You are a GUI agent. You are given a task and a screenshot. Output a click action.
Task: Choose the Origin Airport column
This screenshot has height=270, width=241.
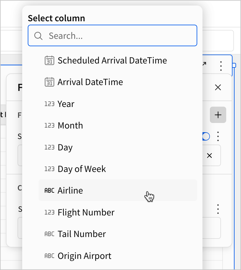(84, 256)
